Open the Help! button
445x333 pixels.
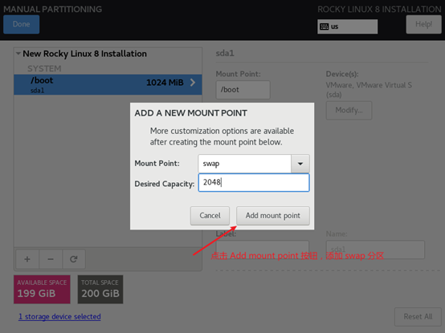tap(423, 24)
